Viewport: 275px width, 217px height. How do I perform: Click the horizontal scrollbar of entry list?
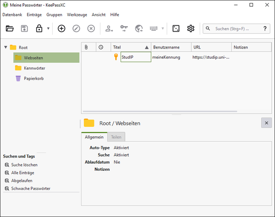pos(160,111)
